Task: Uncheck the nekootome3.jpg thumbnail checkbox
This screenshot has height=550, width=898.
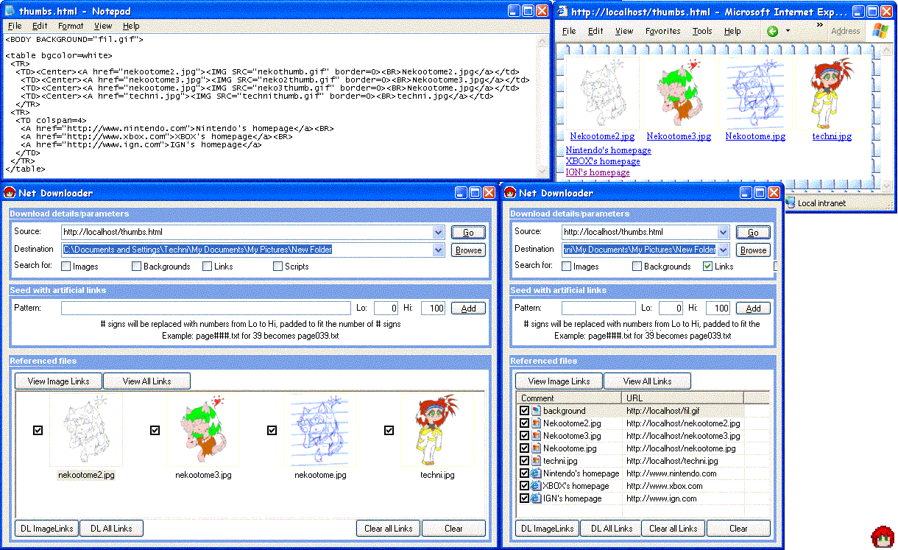Action: [155, 431]
